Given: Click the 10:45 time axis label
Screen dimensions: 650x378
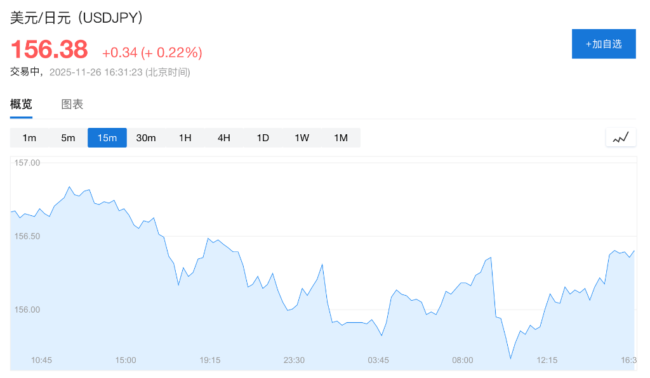Looking at the screenshot, I should [x=41, y=360].
